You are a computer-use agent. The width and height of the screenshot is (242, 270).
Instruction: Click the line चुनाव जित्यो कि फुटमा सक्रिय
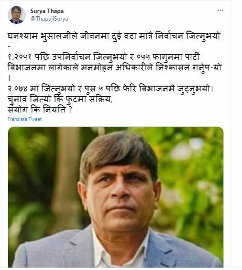(x=60, y=100)
